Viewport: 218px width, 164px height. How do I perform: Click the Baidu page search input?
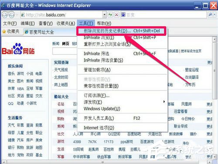click(65, 51)
